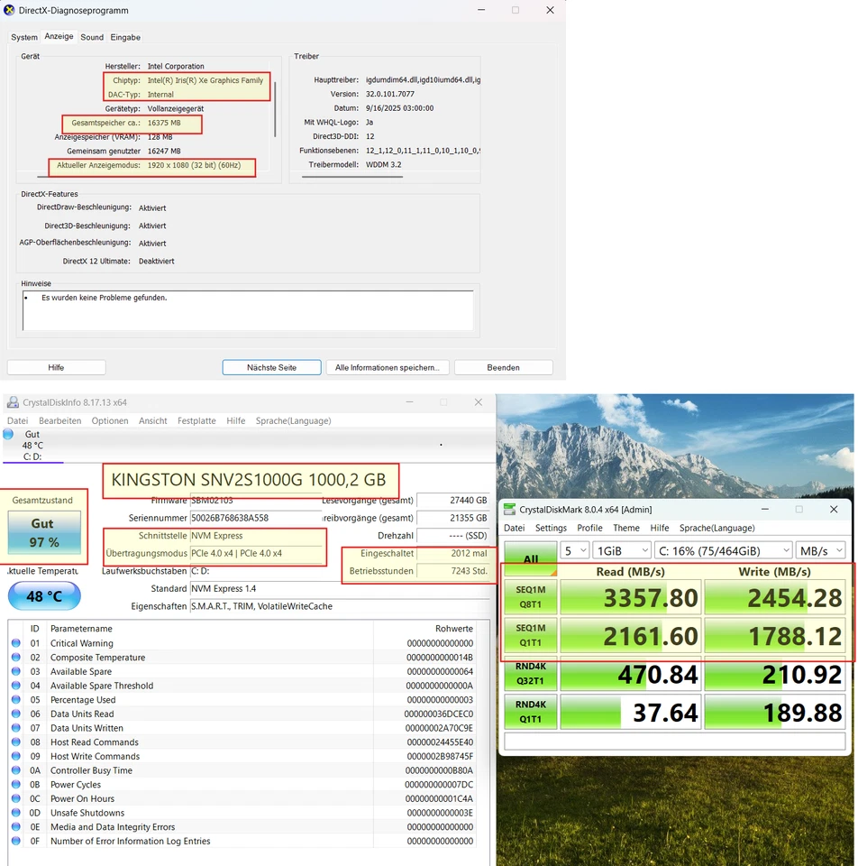858x866 pixels.
Task: Run the SEQ1M Q8T1 benchmark
Action: coord(530,597)
